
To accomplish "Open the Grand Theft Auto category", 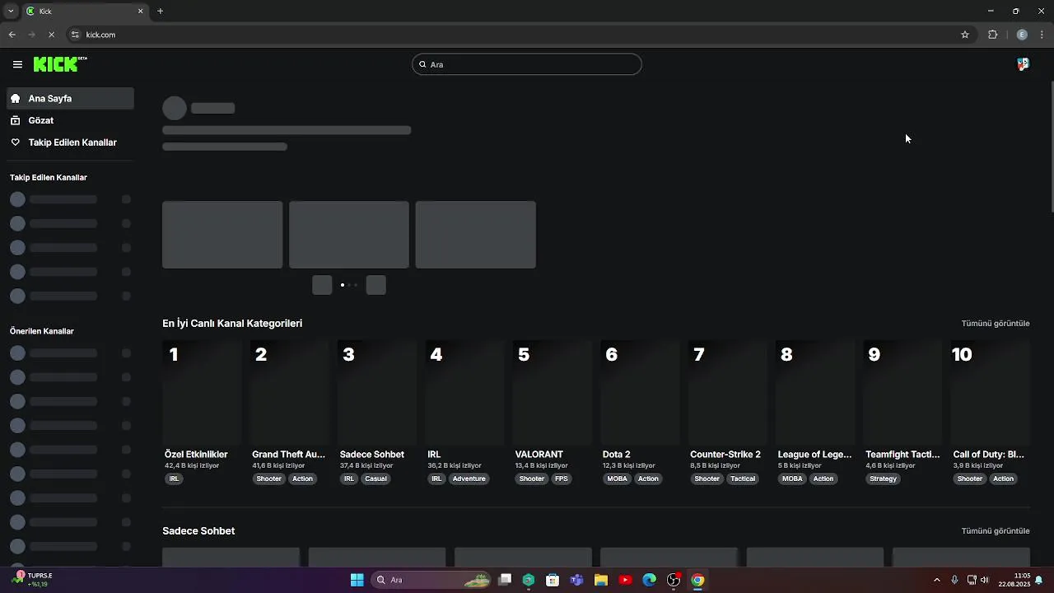I will click(x=288, y=454).
